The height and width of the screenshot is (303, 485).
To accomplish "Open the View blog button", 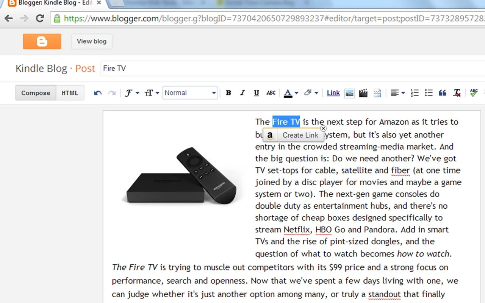I will coord(92,41).
